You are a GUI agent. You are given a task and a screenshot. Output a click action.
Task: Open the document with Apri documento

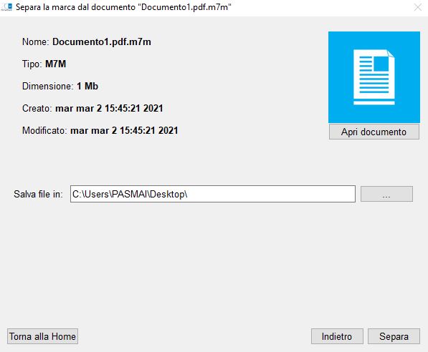pos(374,132)
